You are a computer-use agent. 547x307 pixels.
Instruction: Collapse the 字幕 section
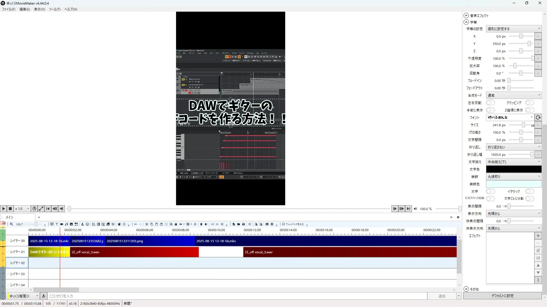tap(466, 22)
